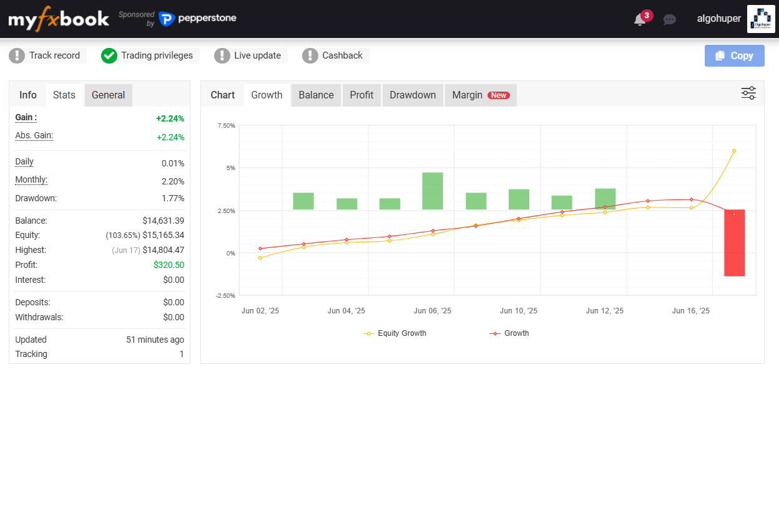Select the Stats tab
Image resolution: width=779 pixels, height=514 pixels.
(x=64, y=95)
